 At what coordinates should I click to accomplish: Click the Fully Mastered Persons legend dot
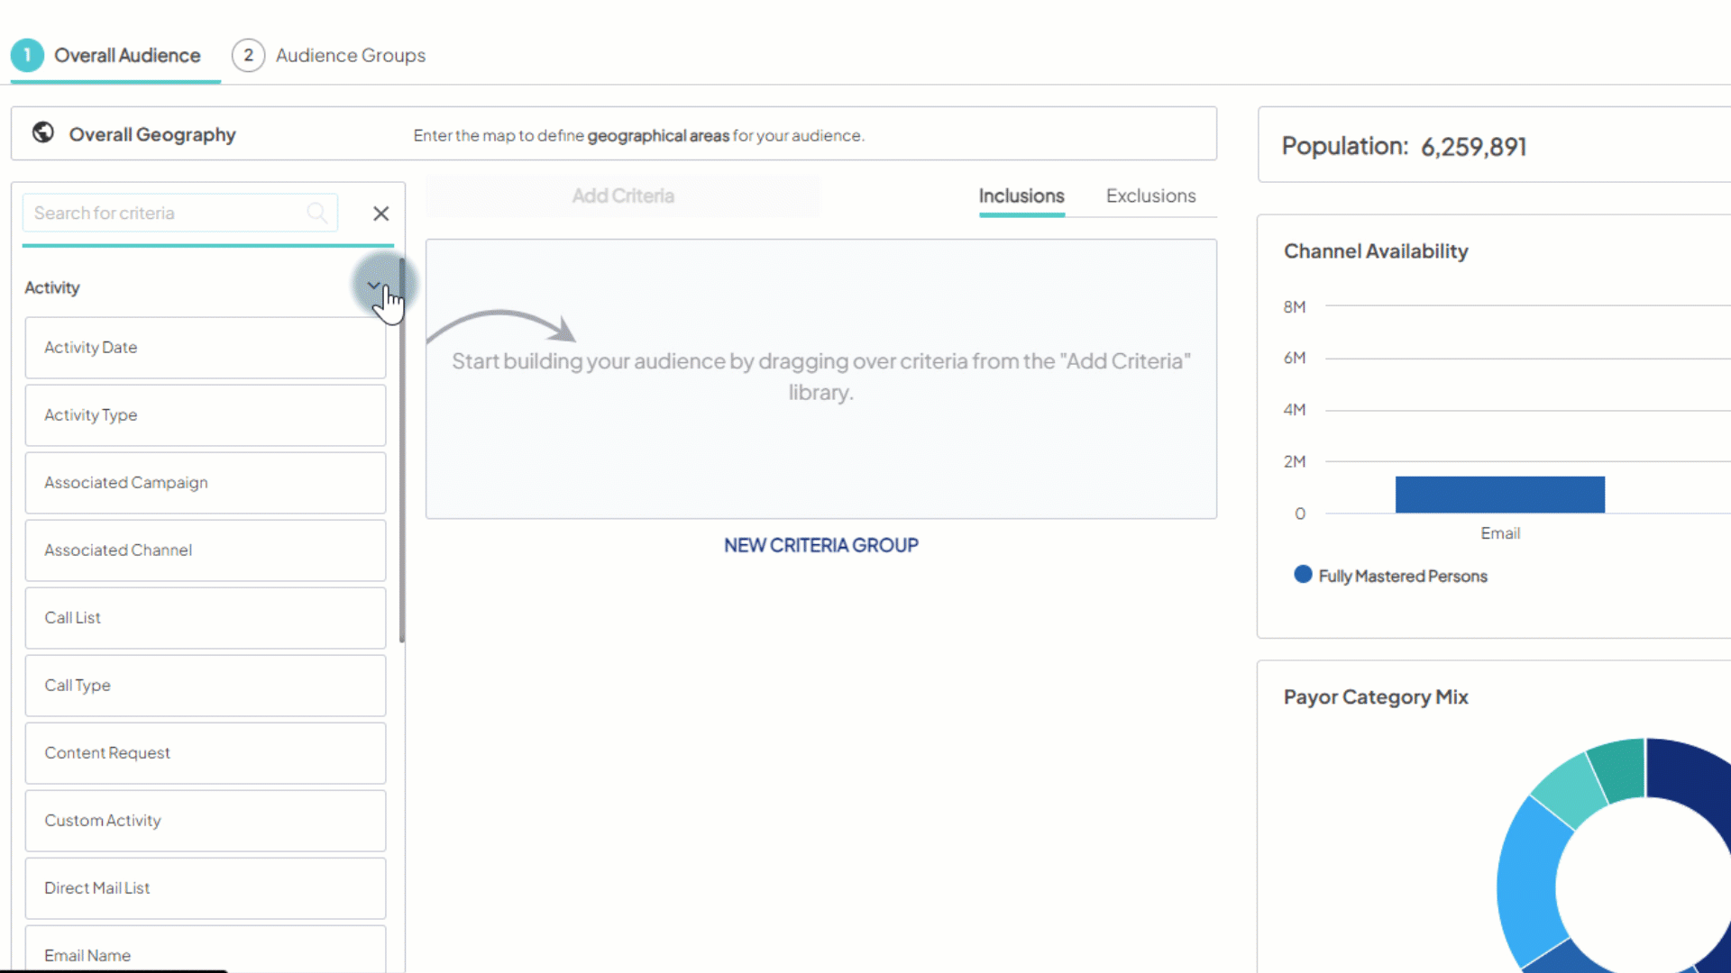pos(1302,574)
